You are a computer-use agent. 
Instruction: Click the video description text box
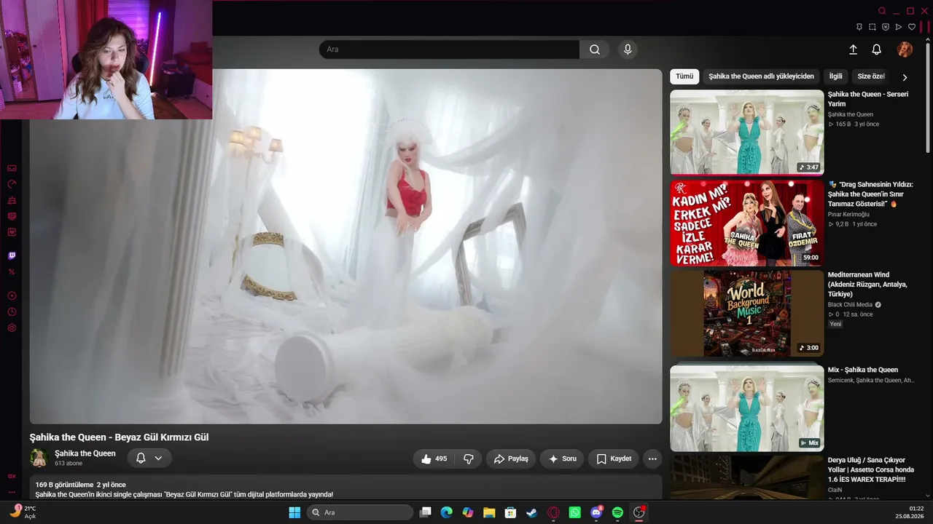[346, 488]
